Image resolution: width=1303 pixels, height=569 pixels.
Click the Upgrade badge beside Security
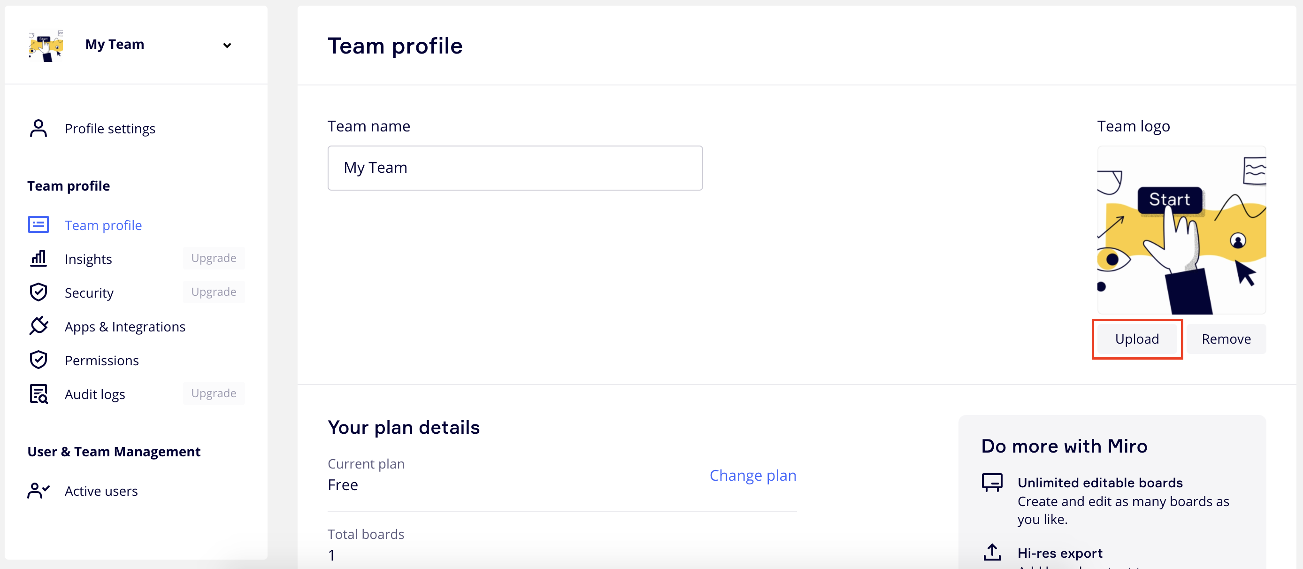[x=214, y=292]
